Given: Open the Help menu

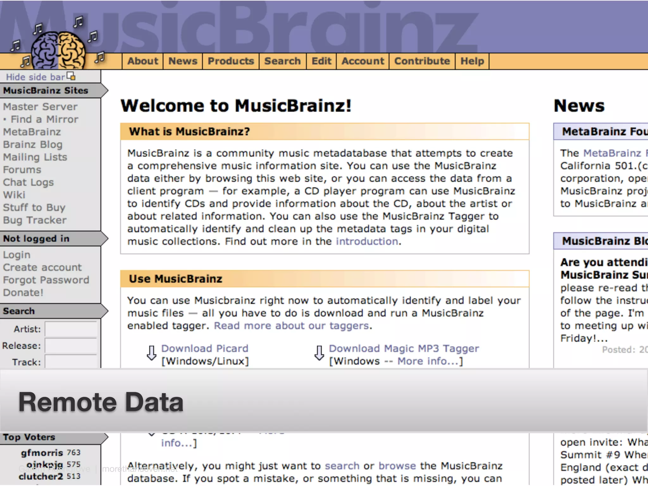Looking at the screenshot, I should [472, 61].
